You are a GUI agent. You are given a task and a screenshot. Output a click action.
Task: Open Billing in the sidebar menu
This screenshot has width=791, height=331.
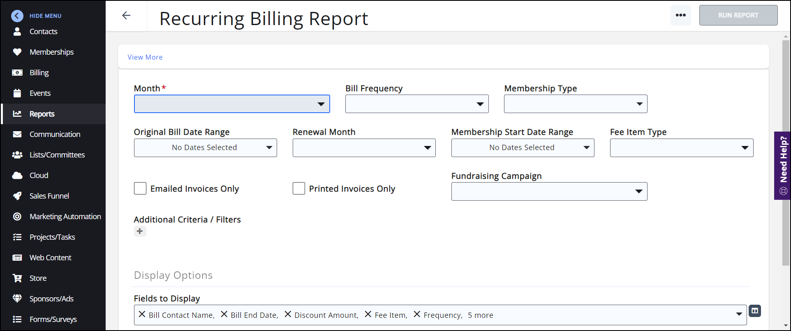click(39, 73)
